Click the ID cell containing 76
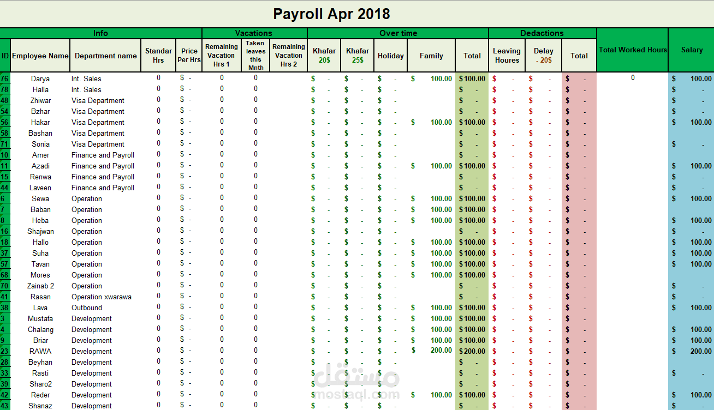714x410 pixels. point(4,79)
